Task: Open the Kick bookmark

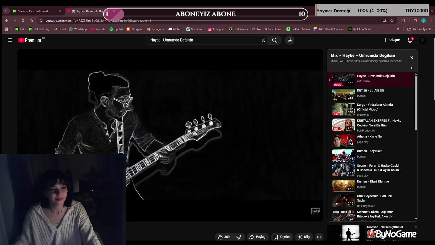Action: click(x=20, y=29)
